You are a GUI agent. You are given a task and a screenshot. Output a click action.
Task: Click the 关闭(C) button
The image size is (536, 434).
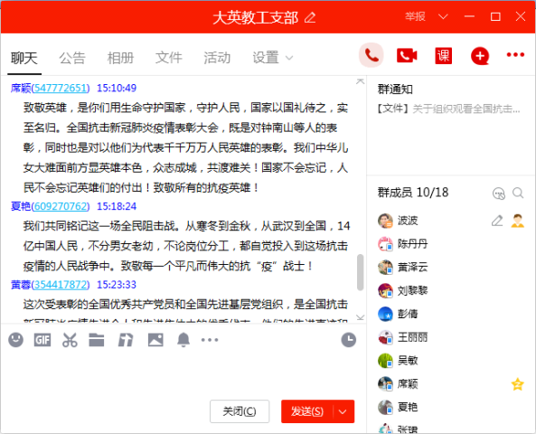tap(240, 411)
